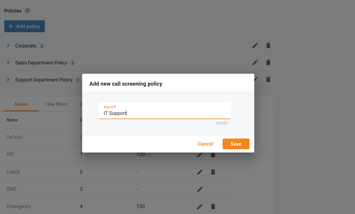Edit the DND mode

click(200, 189)
